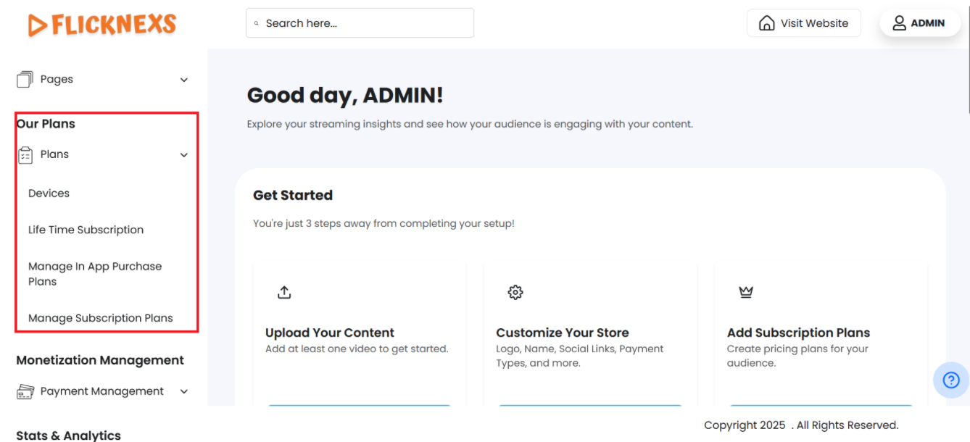Collapse the Plans menu chevron
Screen dimensions: 970x442
point(184,155)
